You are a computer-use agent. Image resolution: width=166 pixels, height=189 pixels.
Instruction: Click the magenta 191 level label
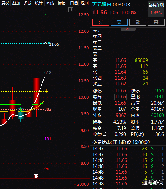(x=48, y=139)
